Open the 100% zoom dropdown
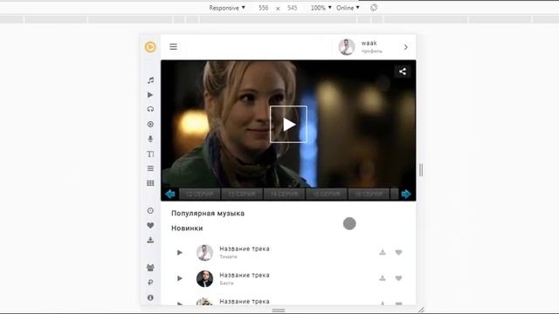Screen dimensions: 559x314 tap(321, 8)
